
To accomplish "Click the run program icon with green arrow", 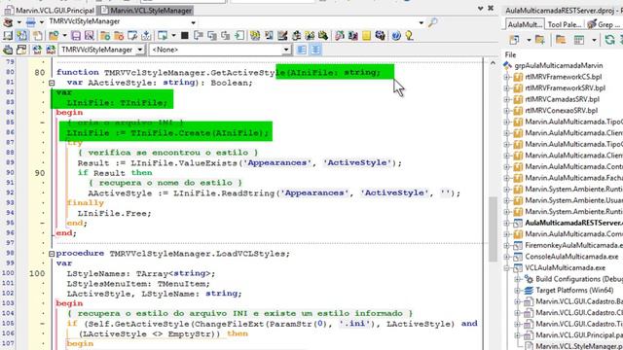I will click(163, 36).
